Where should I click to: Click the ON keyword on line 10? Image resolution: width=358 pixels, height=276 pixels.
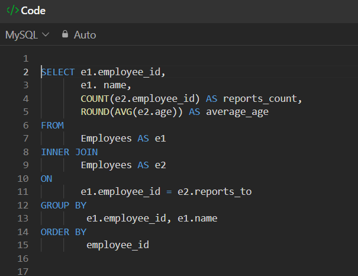pyautogui.click(x=47, y=179)
